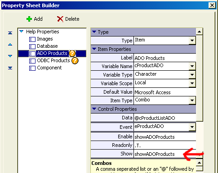
Task: Edit the Show field showADOProducts
Action: [x=165, y=154]
